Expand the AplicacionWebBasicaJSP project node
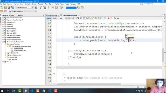This screenshot has width=166, height=93. click(3, 18)
